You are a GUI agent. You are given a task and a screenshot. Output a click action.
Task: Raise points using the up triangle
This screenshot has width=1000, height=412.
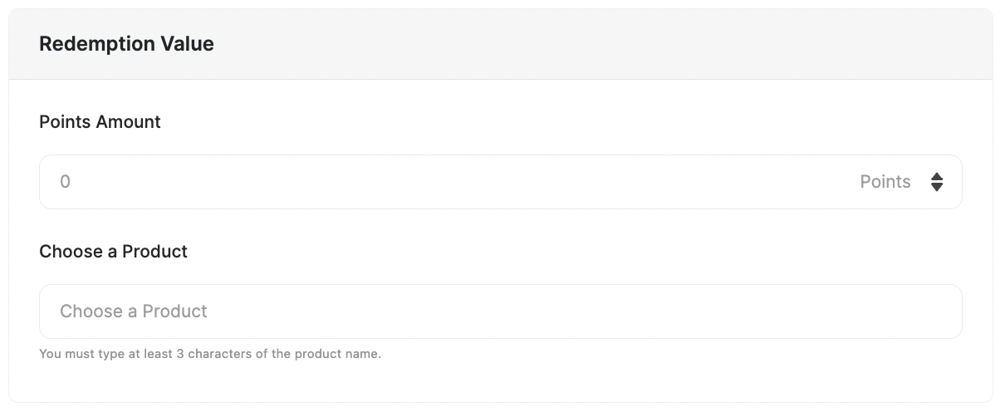[x=937, y=176]
